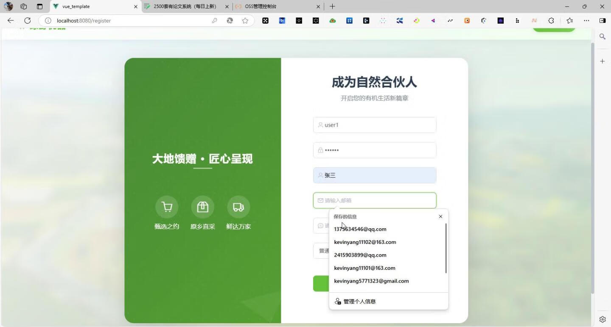This screenshot has width=611, height=327.
Task: Open 管理个人信息 manage personal info
Action: 389,301
